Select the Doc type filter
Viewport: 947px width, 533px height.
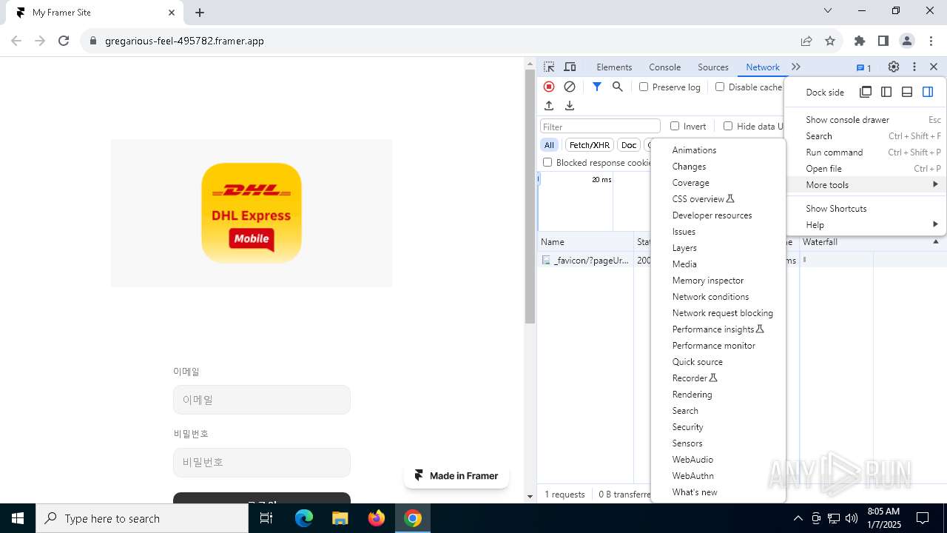629,145
